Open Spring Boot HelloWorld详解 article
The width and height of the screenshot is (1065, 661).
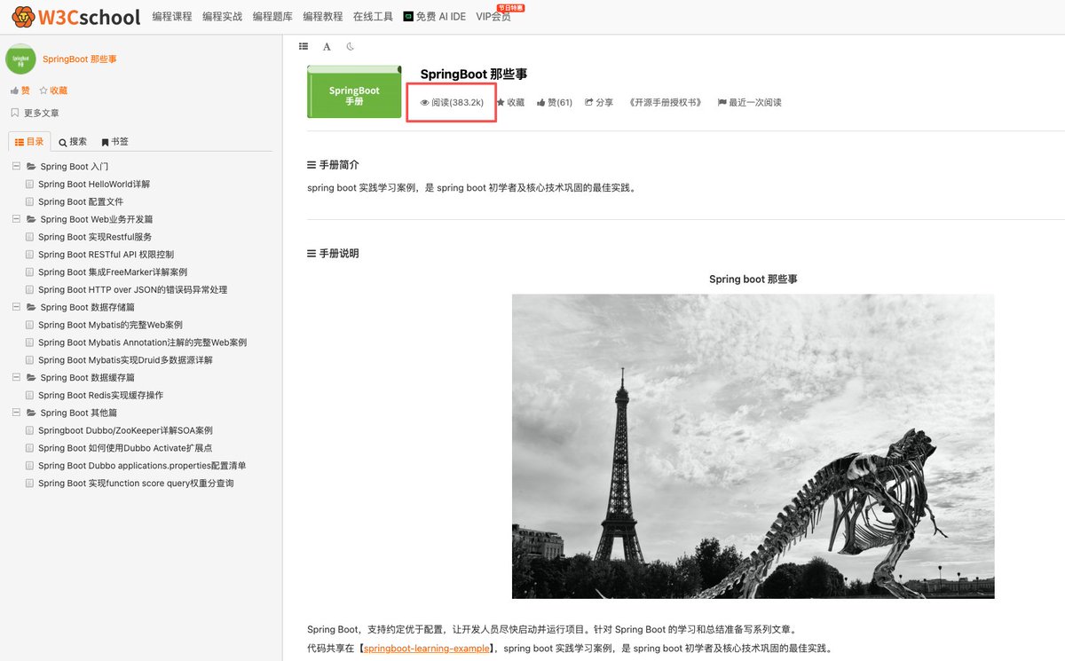pos(94,185)
